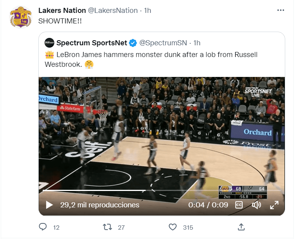Click the Spectrum SportsNet small avatar
Viewport: 295px width, 239px height.
tap(49, 43)
